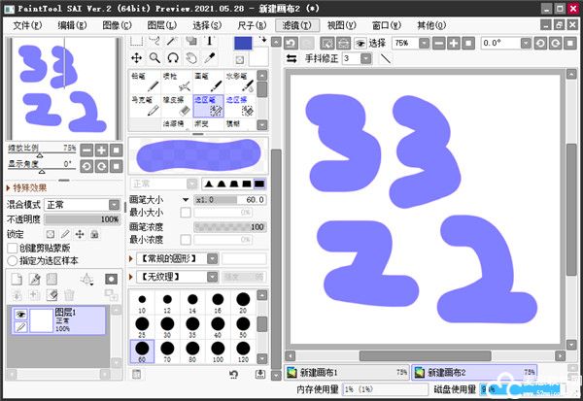Open the 混合模式 blend mode dropdown
This screenshot has width=583, height=401.
point(81,205)
